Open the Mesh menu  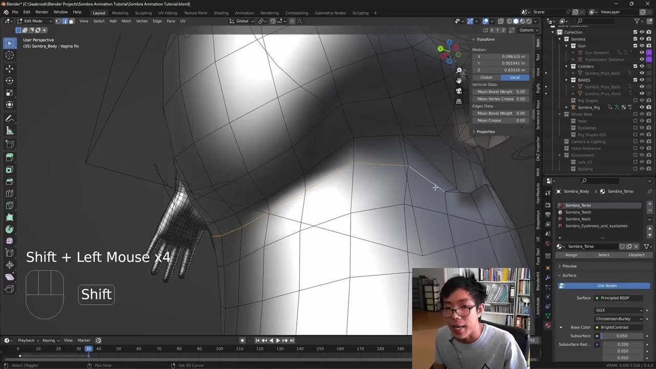point(126,21)
